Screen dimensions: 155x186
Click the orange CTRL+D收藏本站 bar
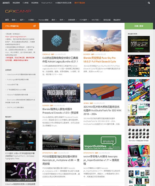[21, 26]
